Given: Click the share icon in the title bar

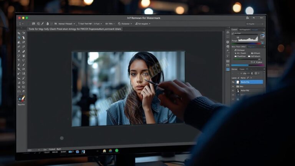Looking at the screenshot, I should [x=247, y=18].
